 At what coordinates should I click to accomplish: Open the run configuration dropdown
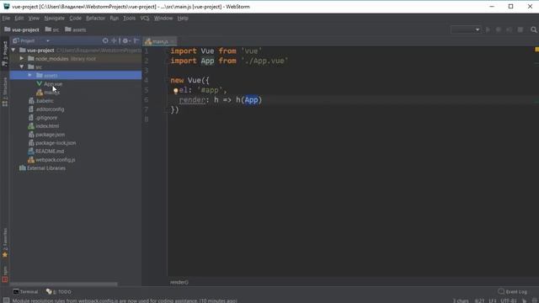[466, 30]
